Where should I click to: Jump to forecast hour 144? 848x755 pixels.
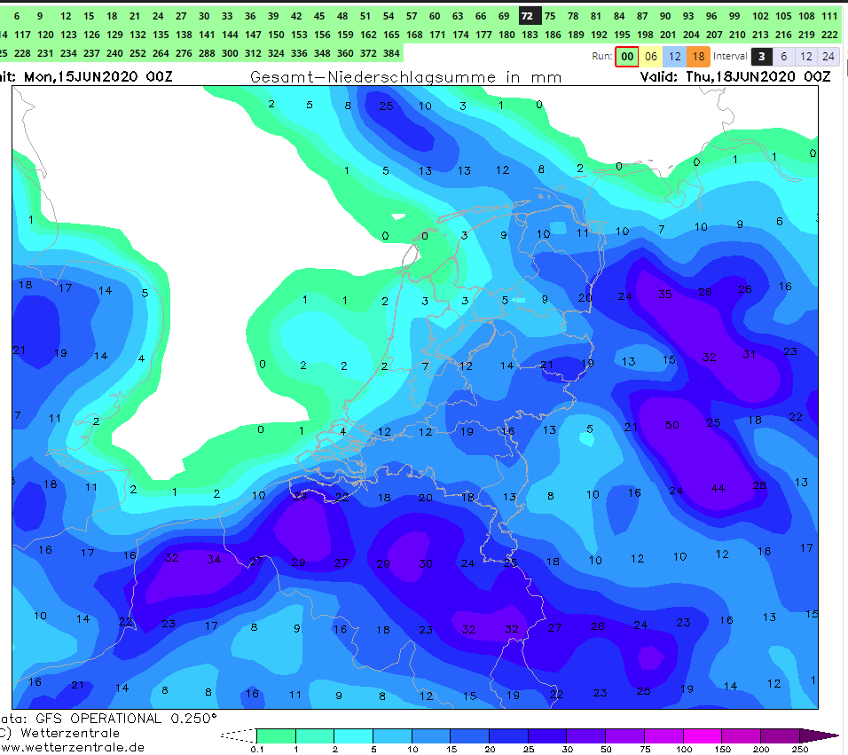pos(230,35)
